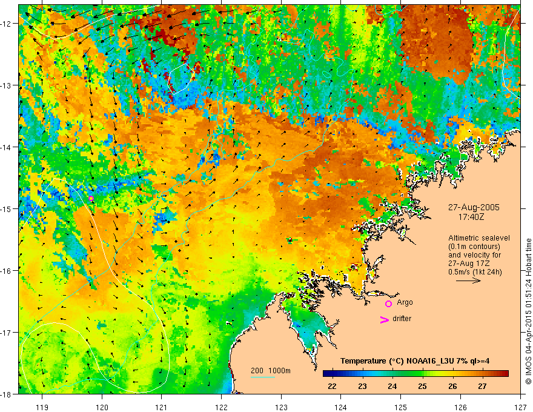
Task: Click the '122' longitude axis label
Action: [x=221, y=407]
